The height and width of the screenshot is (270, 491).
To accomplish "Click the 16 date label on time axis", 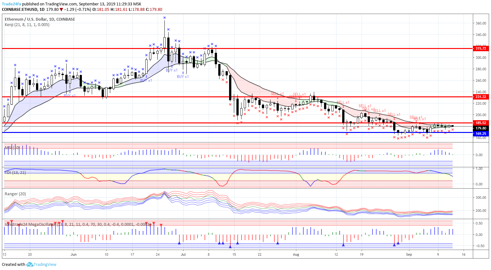I will [464, 254].
